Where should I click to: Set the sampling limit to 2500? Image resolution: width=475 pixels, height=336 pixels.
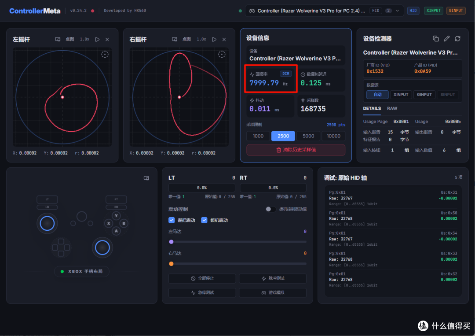click(x=283, y=136)
